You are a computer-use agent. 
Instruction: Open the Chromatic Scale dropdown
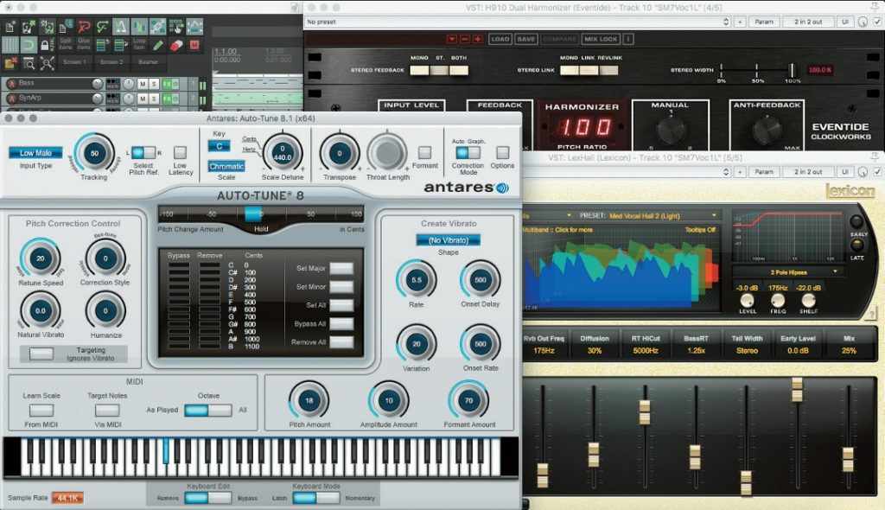(x=226, y=166)
